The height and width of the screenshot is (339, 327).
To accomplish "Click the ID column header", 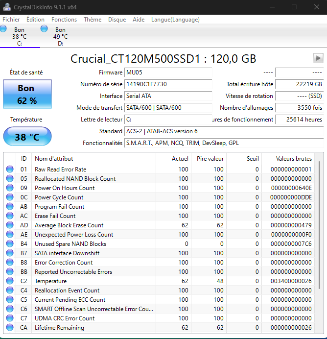I will pyautogui.click(x=24, y=159).
